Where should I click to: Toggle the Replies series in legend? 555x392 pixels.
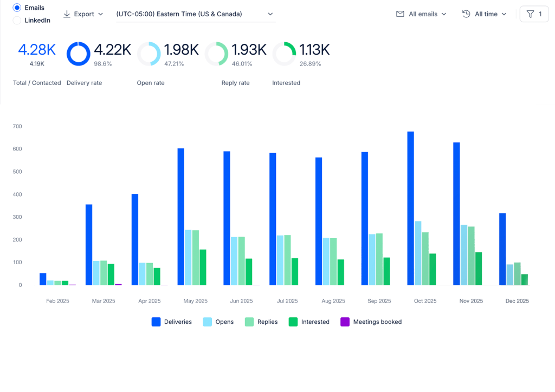tap(261, 322)
